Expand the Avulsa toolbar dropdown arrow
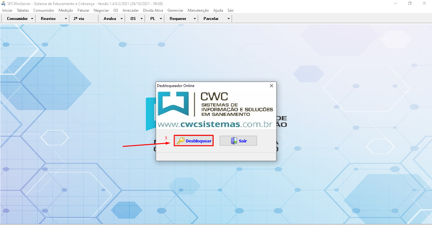 (122, 19)
